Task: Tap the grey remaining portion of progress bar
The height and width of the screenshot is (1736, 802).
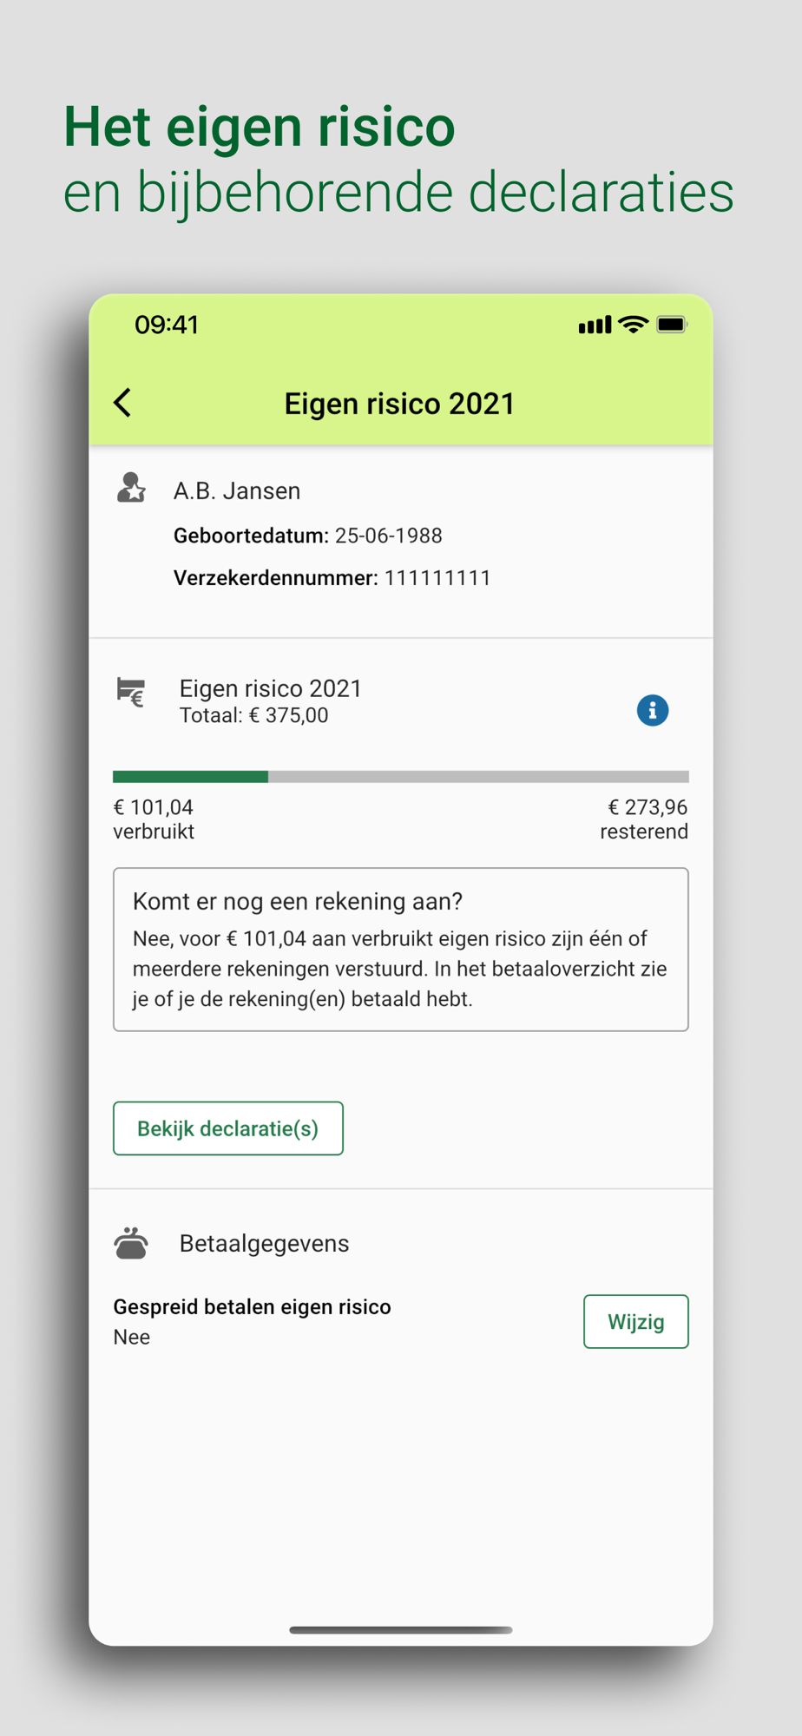Action: (478, 777)
